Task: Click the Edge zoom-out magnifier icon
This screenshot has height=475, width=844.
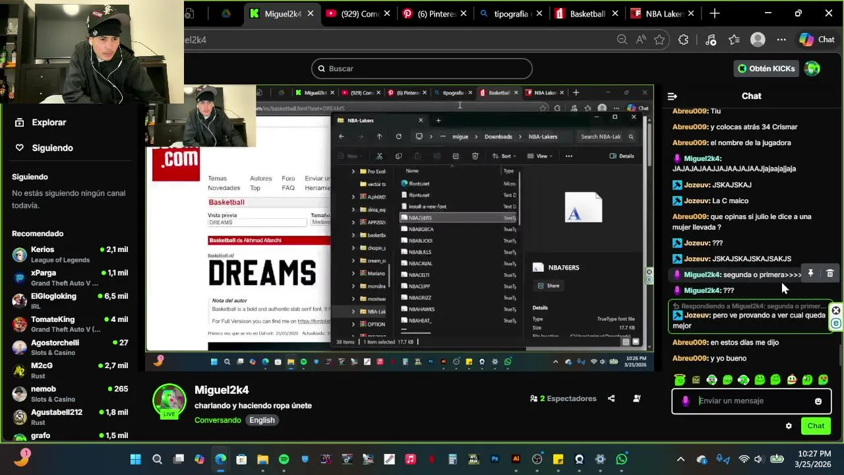Action: (x=622, y=40)
